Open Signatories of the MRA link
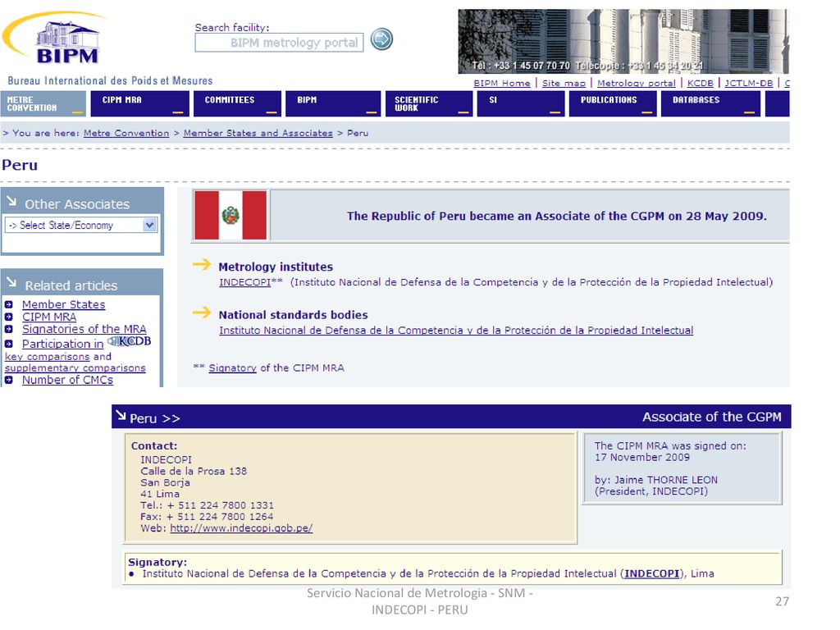 [84, 329]
